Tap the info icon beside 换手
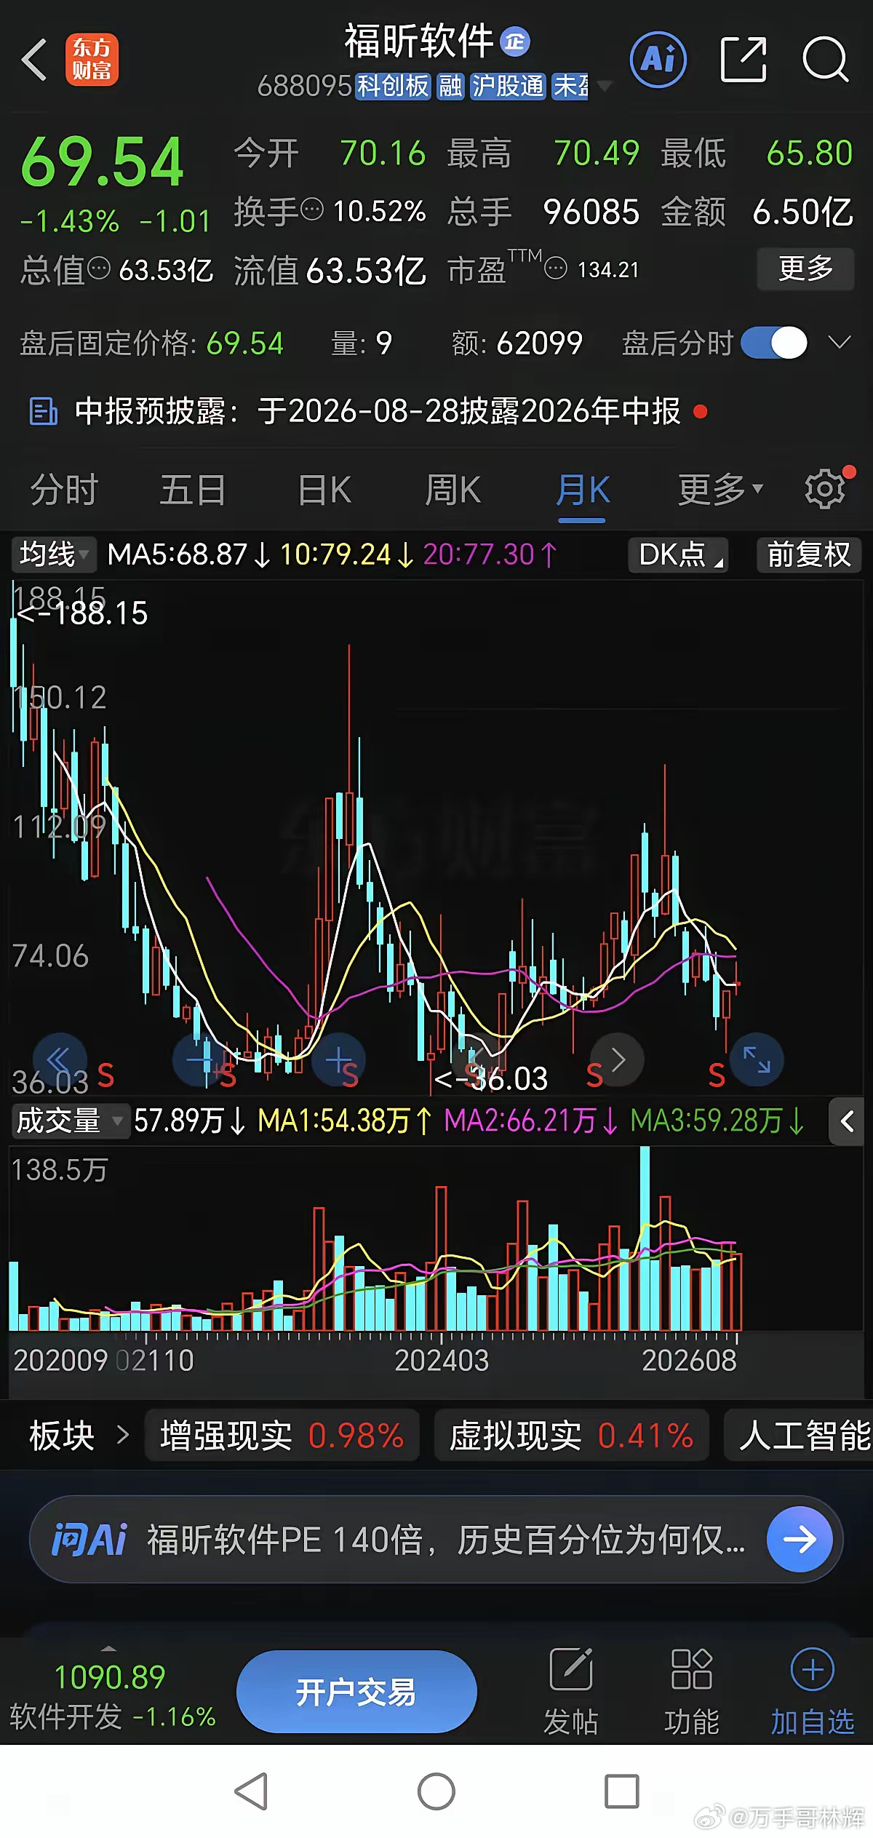The image size is (873, 1838). pyautogui.click(x=312, y=210)
